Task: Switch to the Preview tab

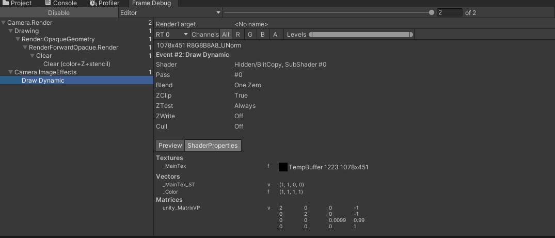Action: pos(170,146)
